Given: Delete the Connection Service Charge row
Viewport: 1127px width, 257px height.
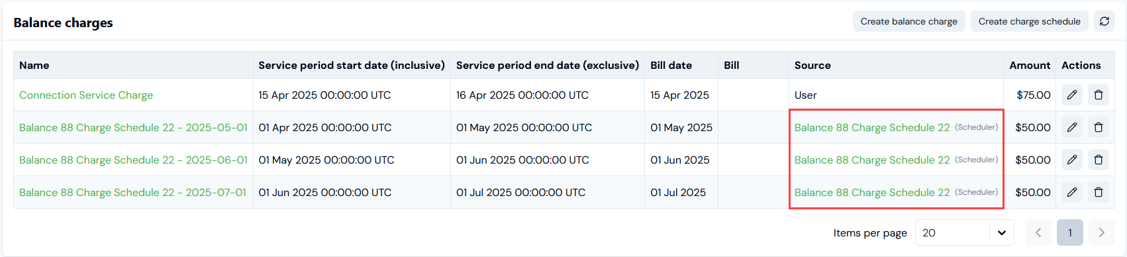Looking at the screenshot, I should [1099, 95].
